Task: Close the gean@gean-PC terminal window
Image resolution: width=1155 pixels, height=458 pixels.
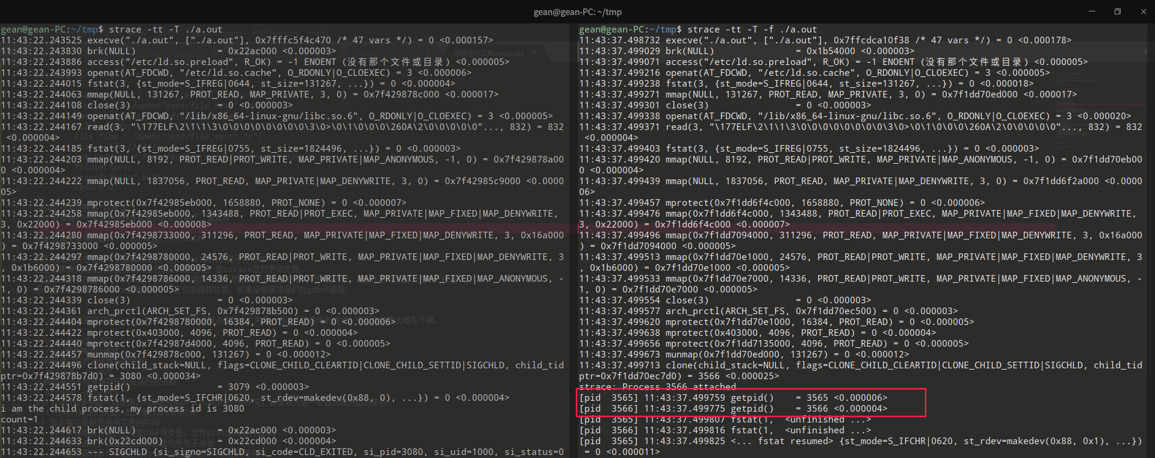Action: click(x=1143, y=11)
